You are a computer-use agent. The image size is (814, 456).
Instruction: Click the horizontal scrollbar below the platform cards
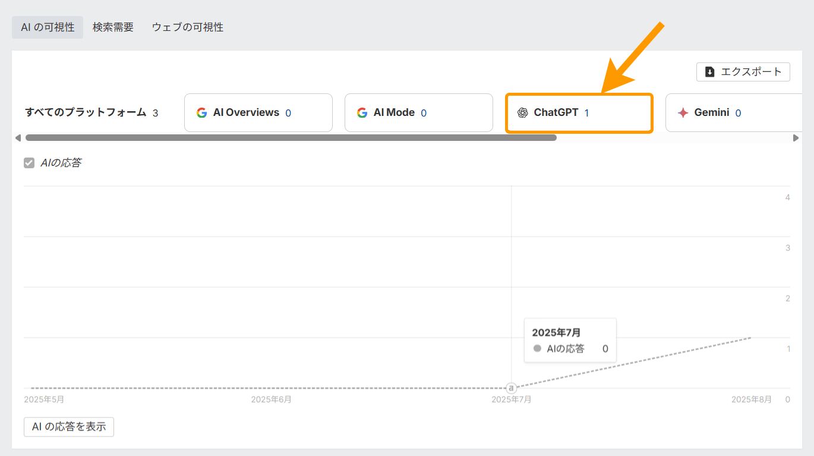tap(291, 137)
